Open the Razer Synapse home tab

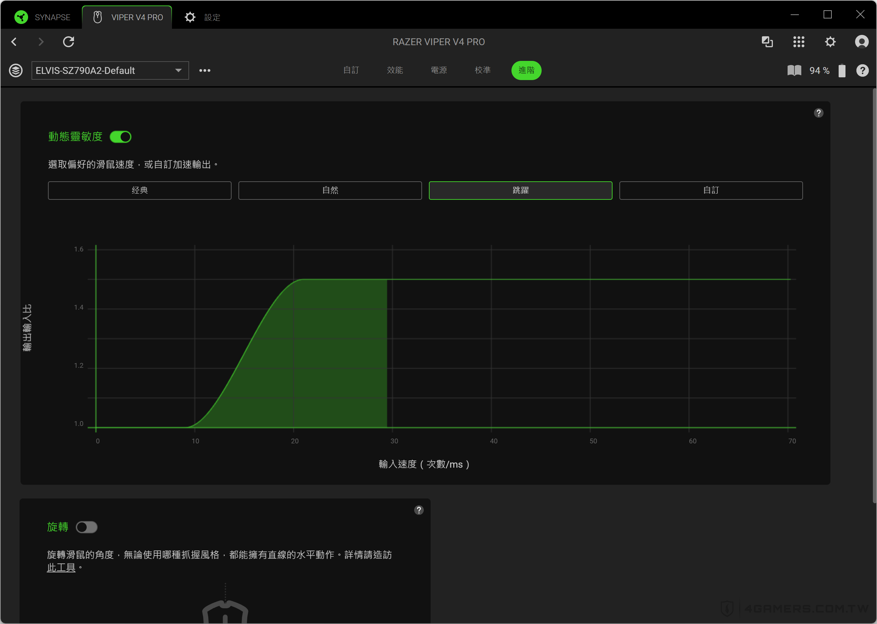point(42,17)
